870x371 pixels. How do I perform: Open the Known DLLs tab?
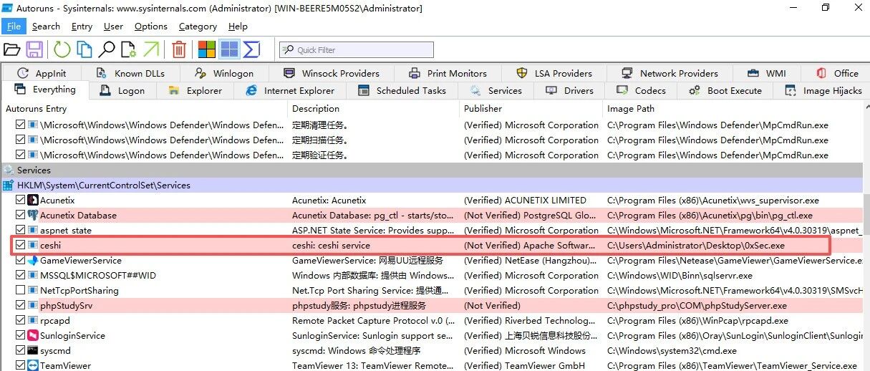[130, 73]
